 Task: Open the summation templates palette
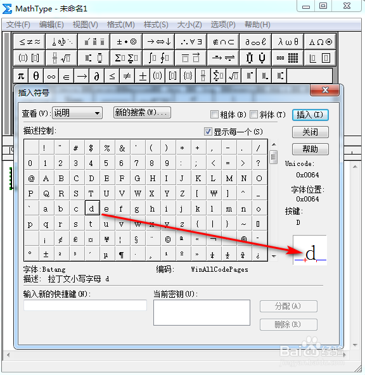126,58
